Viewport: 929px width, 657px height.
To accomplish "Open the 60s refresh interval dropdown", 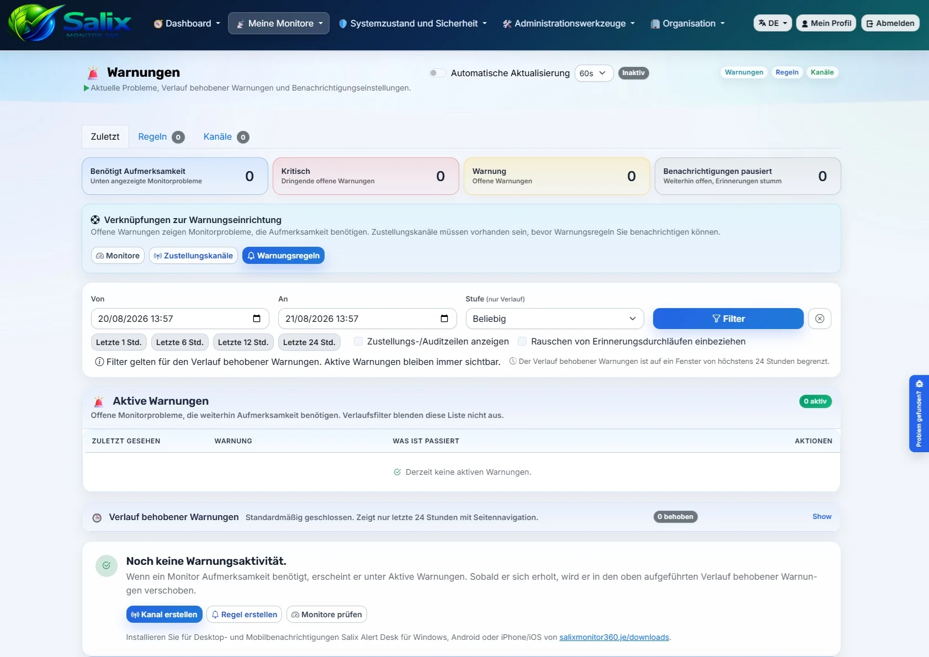I will 594,73.
